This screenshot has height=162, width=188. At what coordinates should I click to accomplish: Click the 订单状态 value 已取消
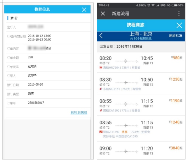[32, 66]
